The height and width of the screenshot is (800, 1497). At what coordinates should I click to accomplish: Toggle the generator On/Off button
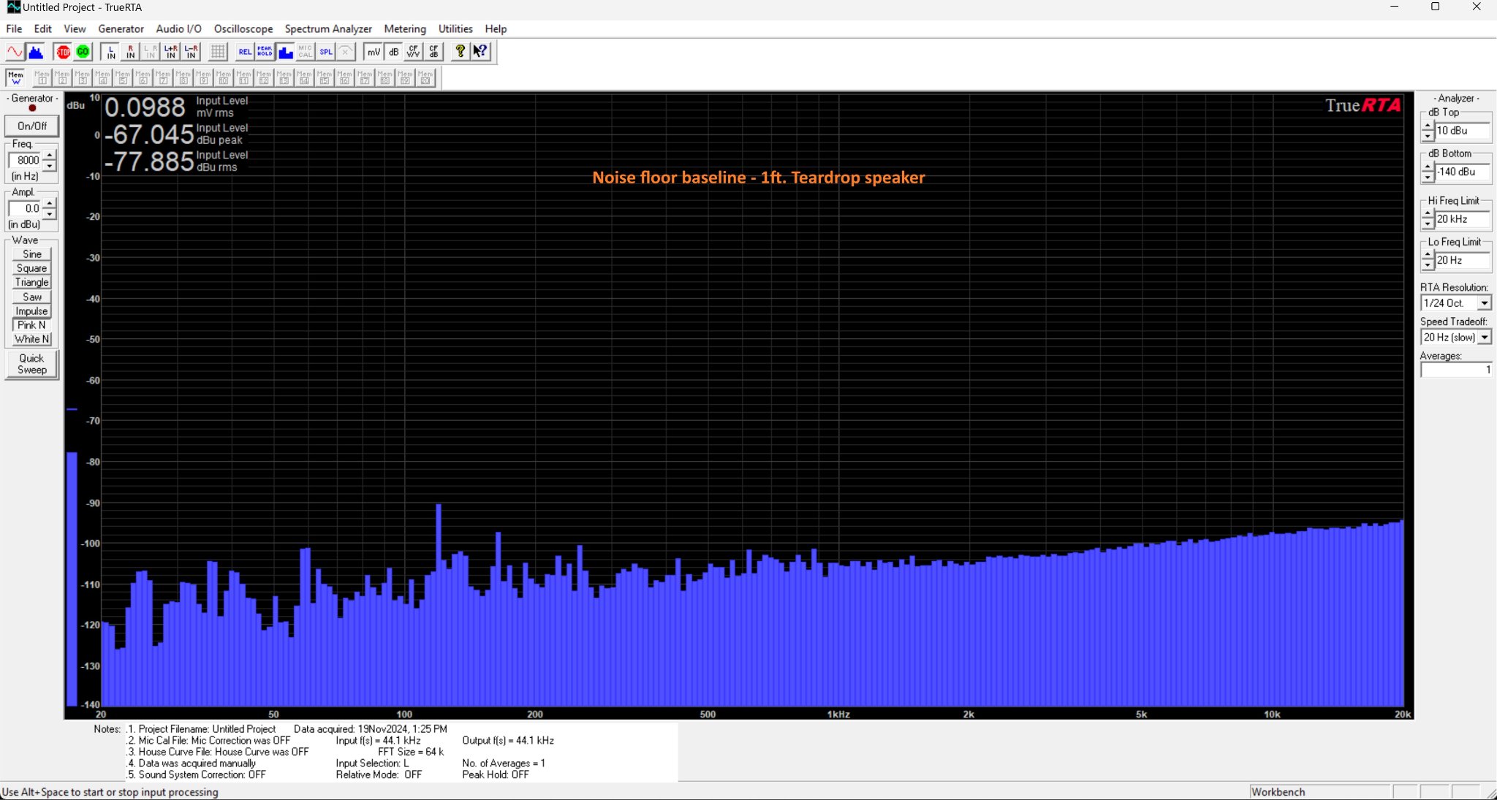32,126
